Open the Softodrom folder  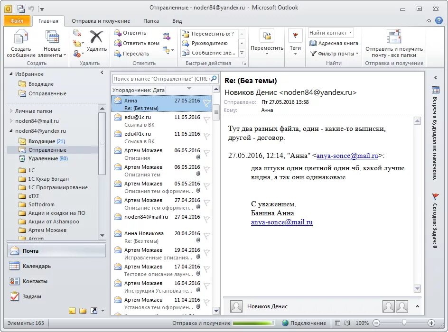tap(41, 204)
